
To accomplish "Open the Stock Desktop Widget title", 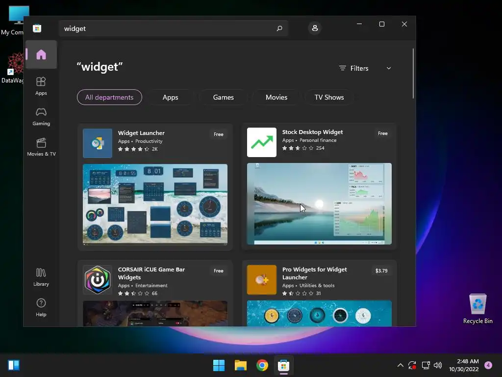I will tap(312, 132).
